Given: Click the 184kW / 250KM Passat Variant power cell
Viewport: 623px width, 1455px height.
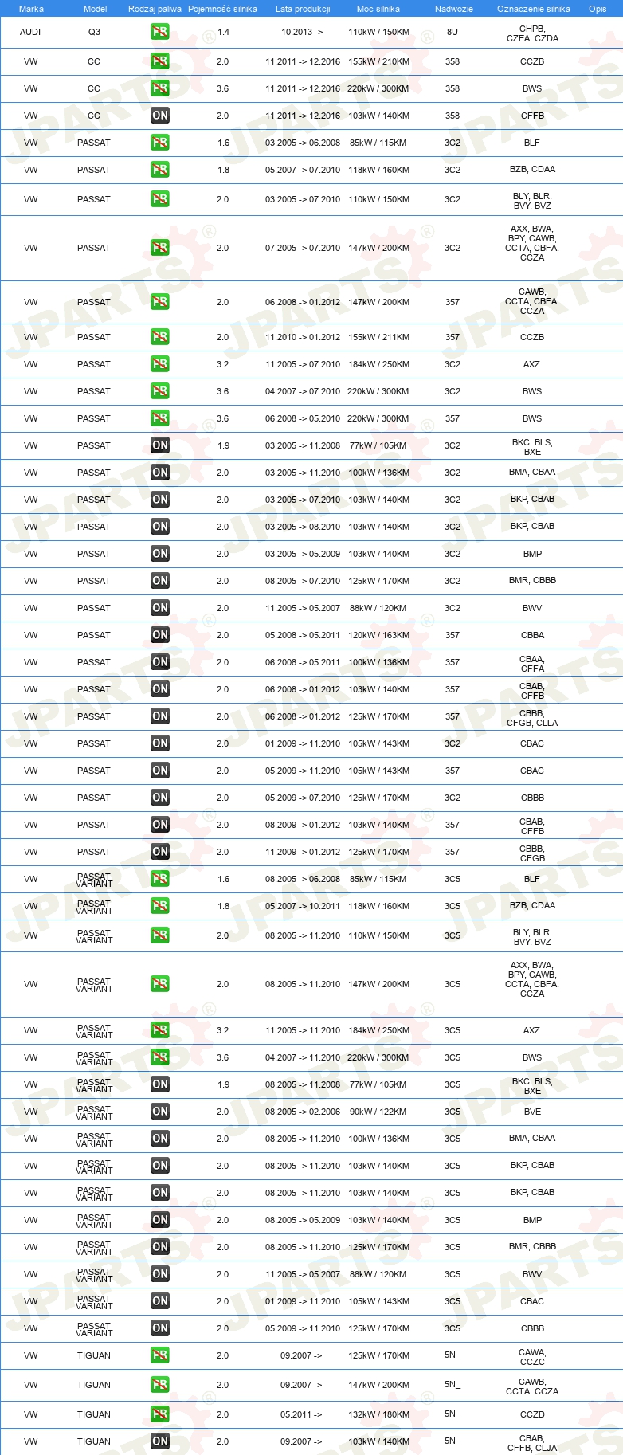Looking at the screenshot, I should [x=378, y=1030].
